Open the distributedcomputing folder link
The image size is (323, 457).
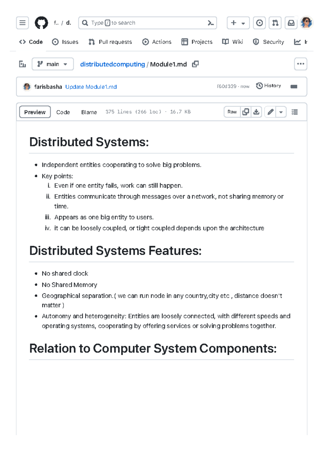click(x=113, y=64)
